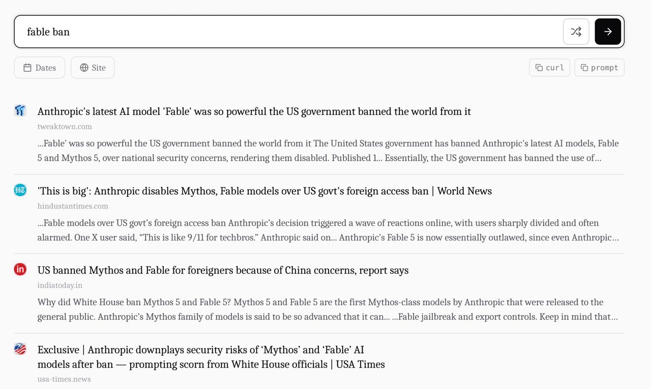Click the TweakTown favicon
651x389 pixels.
[20, 110]
